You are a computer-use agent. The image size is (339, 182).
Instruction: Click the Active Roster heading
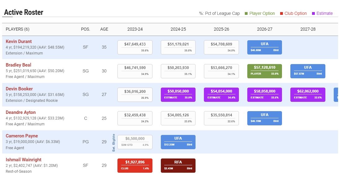(x=24, y=12)
